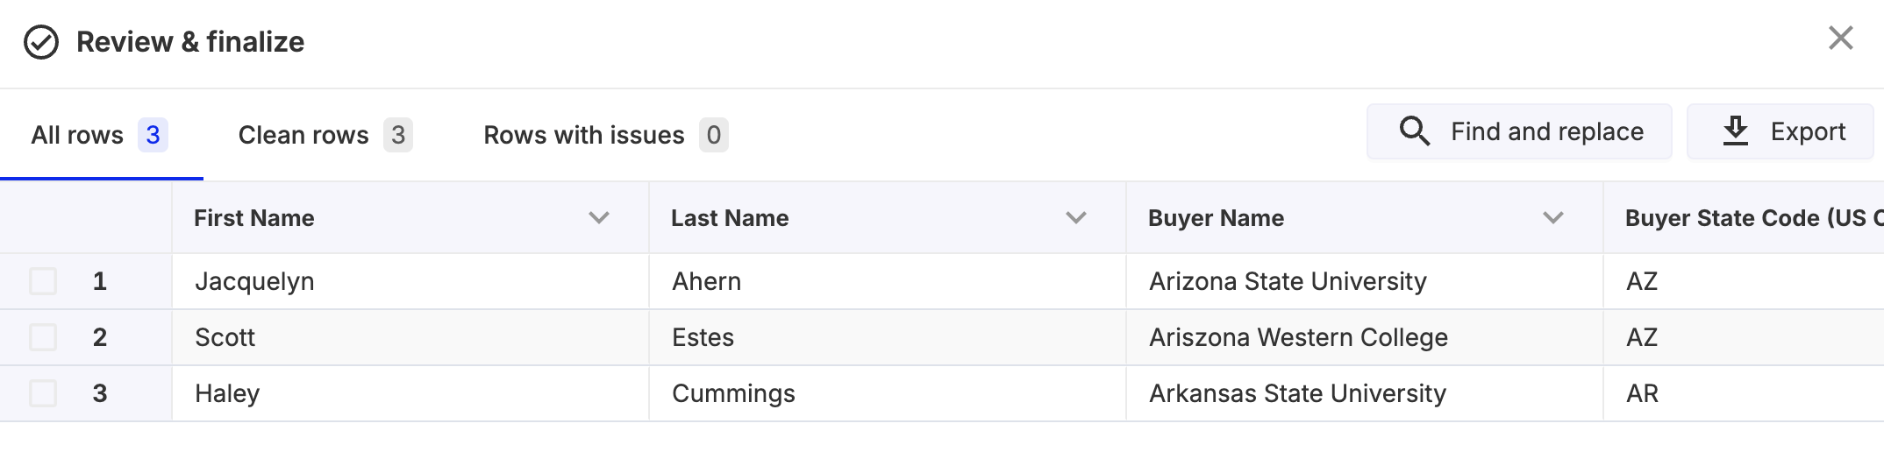Click the Find and replace button

pos(1519,131)
